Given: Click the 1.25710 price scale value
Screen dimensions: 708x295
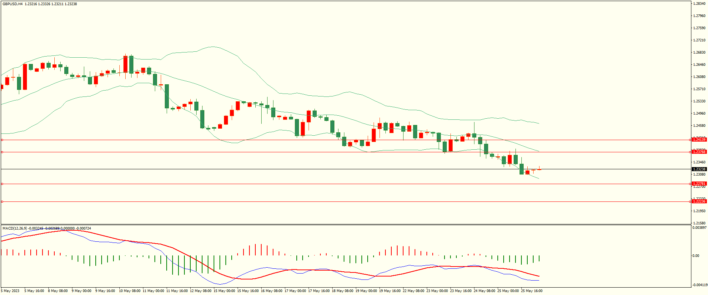Looking at the screenshot, I should tap(700, 89).
